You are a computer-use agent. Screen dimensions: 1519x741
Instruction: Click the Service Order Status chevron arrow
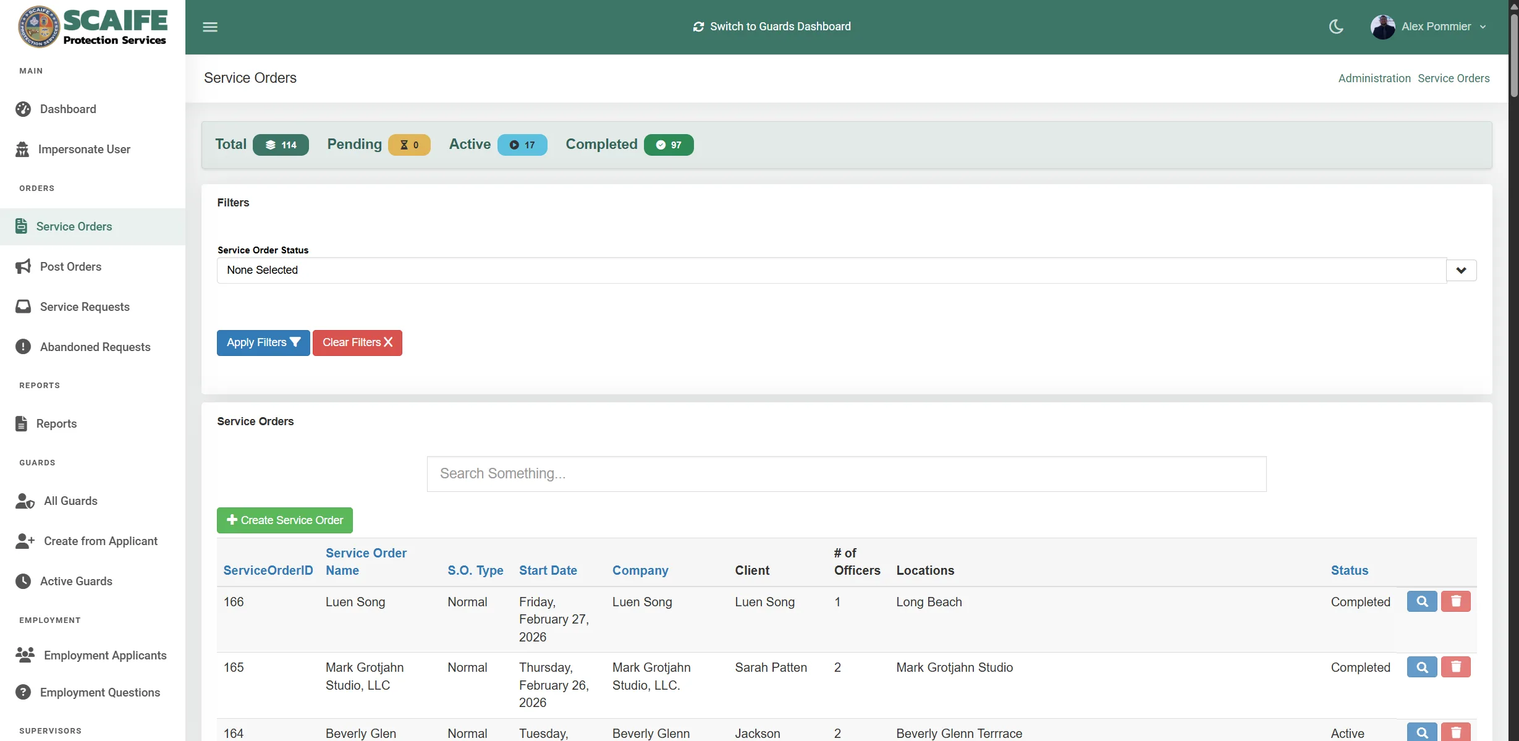[1461, 270]
